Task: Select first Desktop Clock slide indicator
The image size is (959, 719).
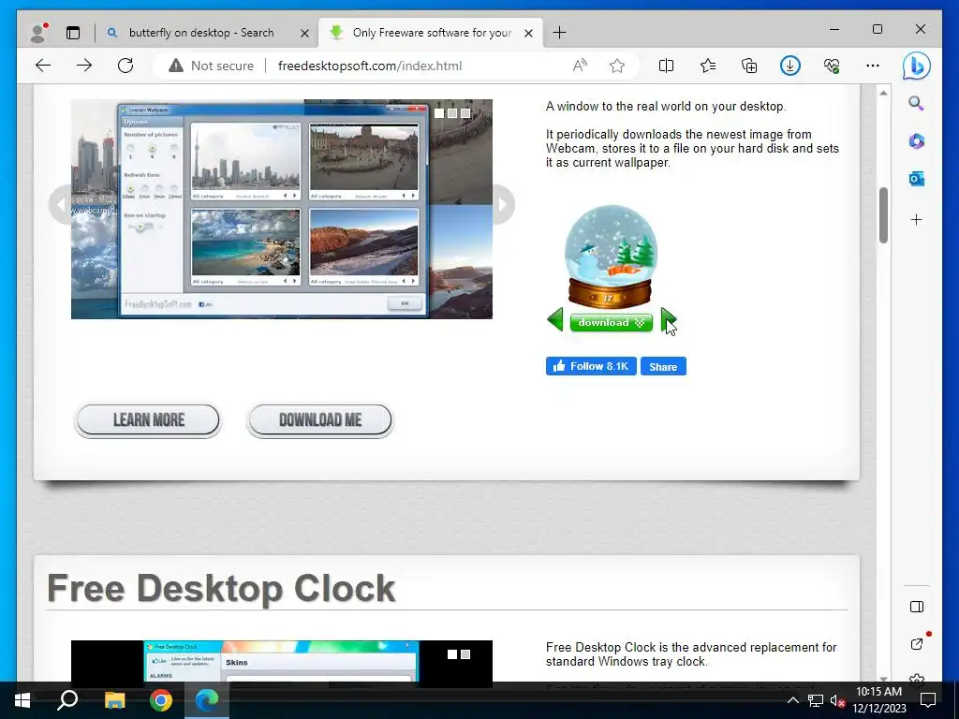Action: coord(452,654)
